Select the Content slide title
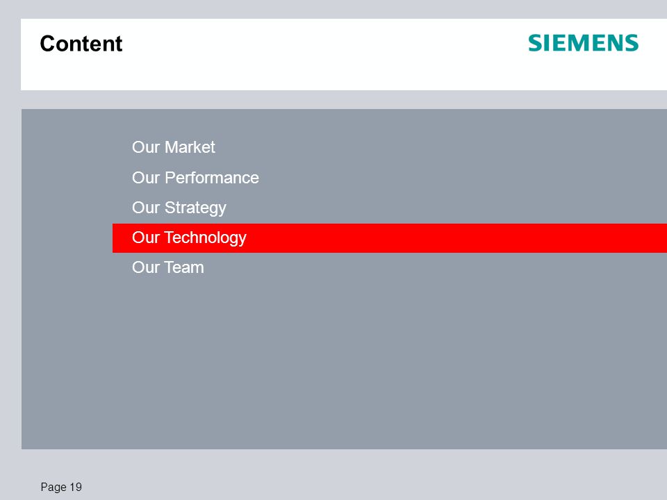 [x=81, y=43]
